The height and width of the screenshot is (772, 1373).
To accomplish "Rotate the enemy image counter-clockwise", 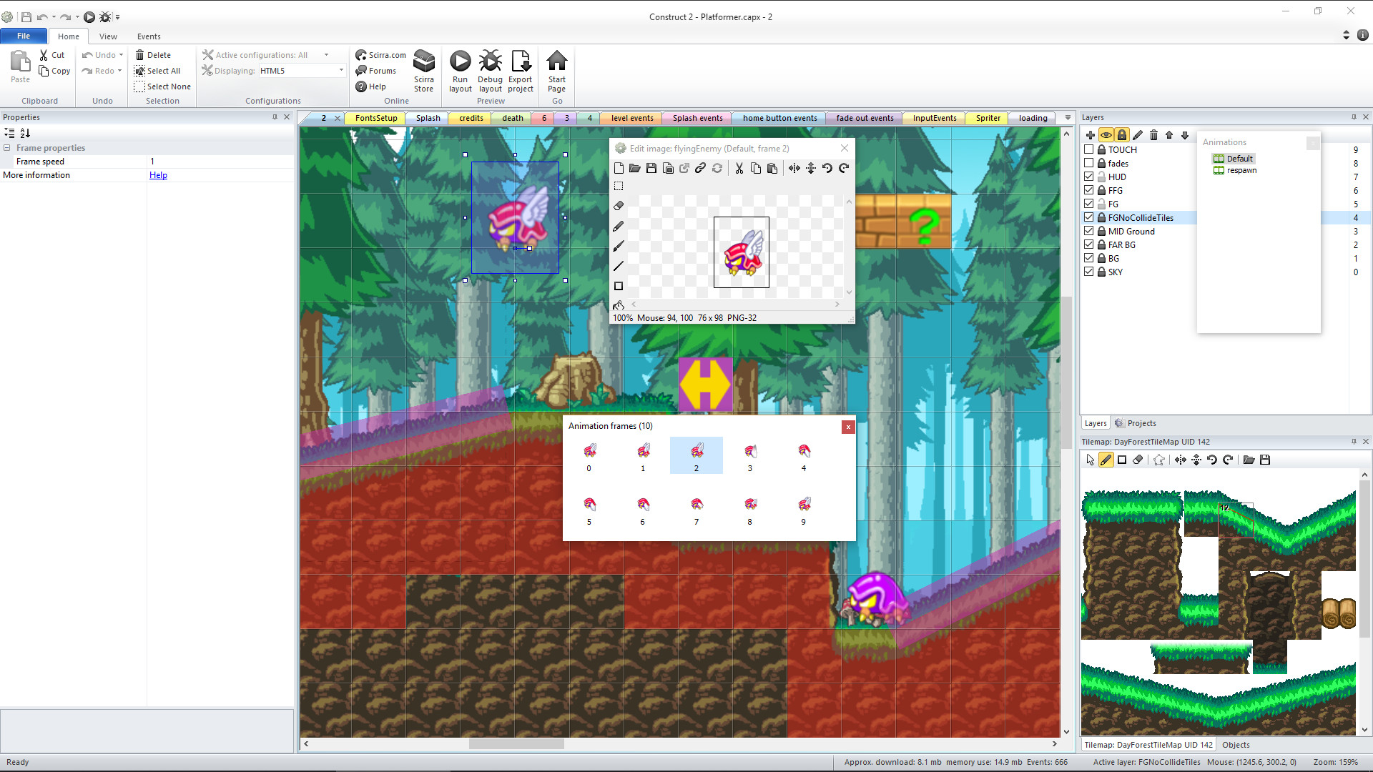I will coord(827,168).
